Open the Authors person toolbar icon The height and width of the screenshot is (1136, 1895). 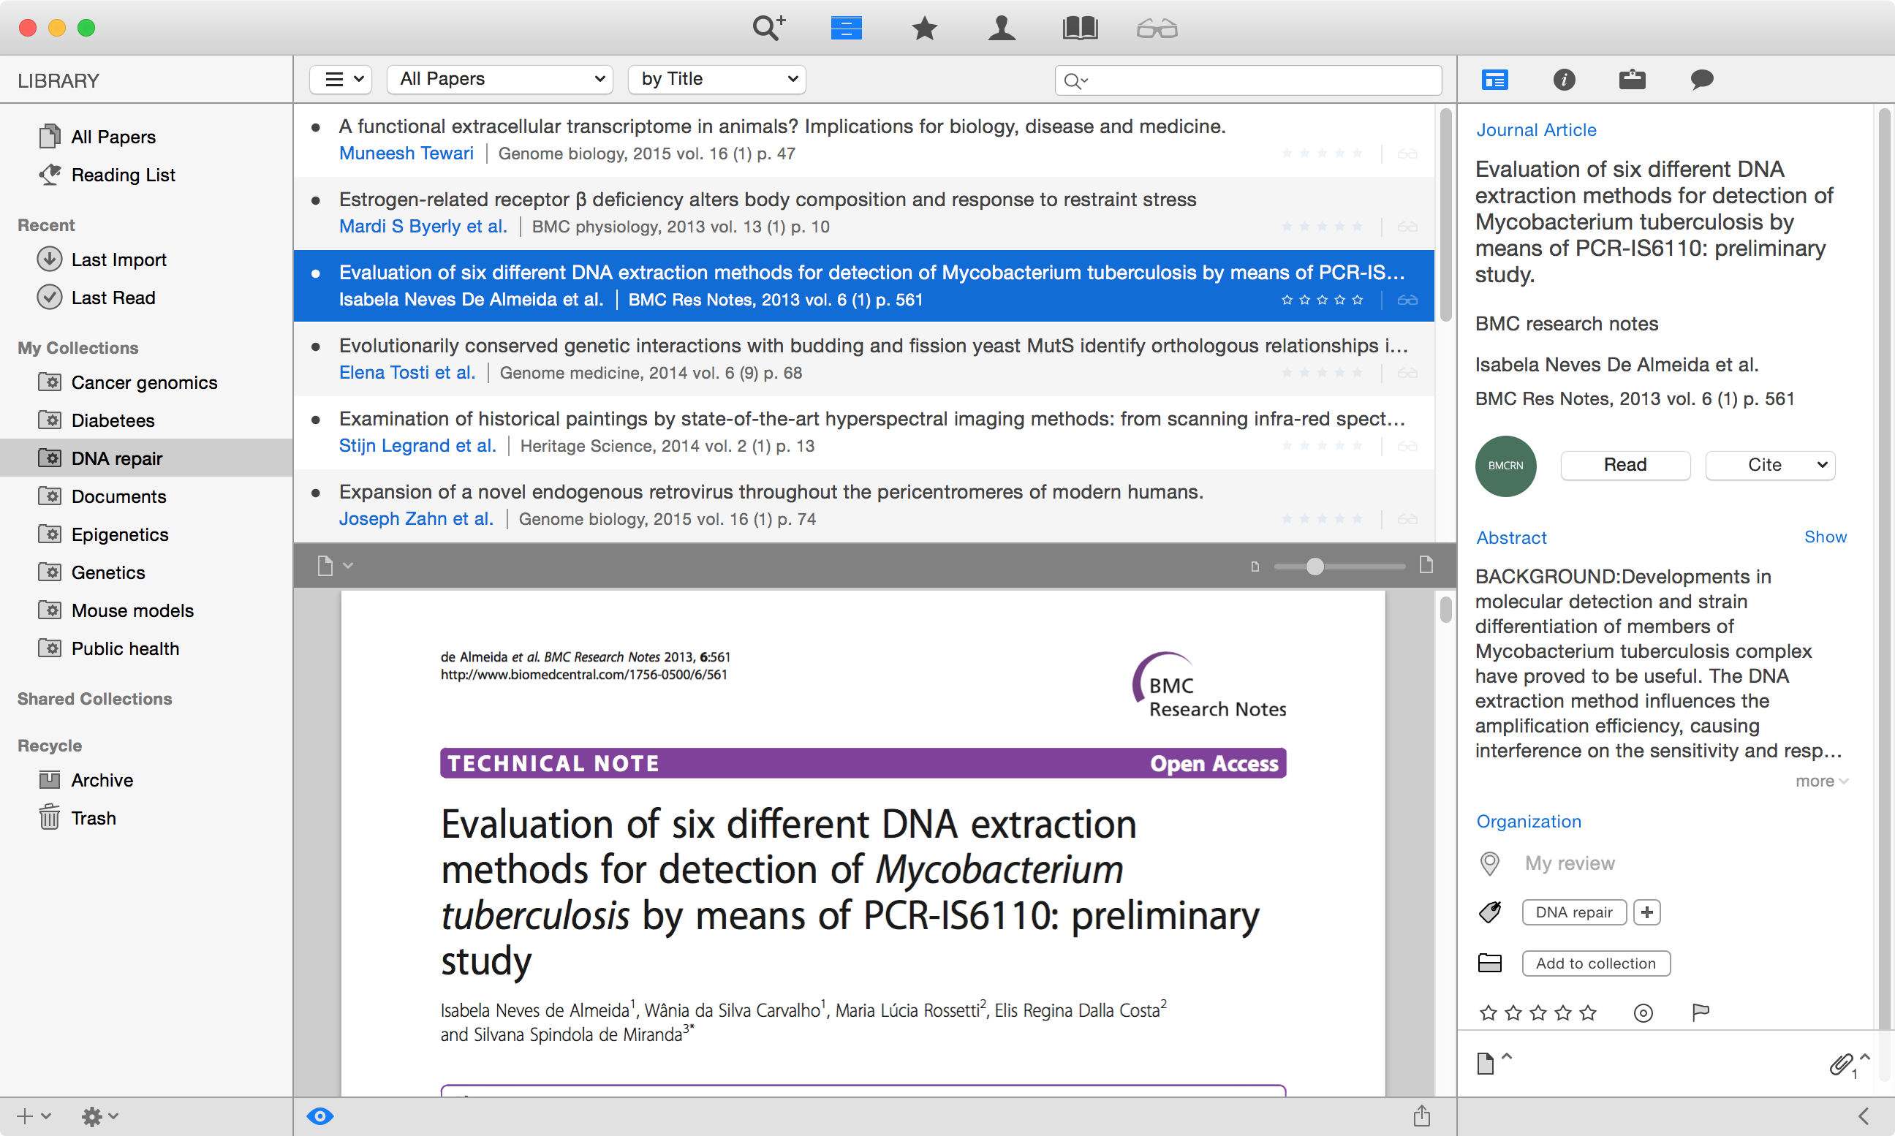tap(1001, 29)
